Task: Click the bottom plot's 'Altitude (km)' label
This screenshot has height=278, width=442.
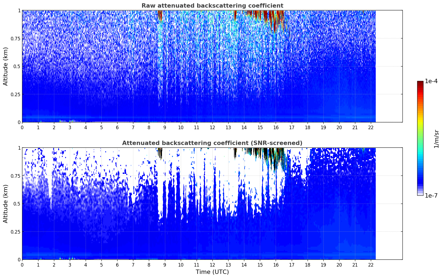Action: [6, 204]
